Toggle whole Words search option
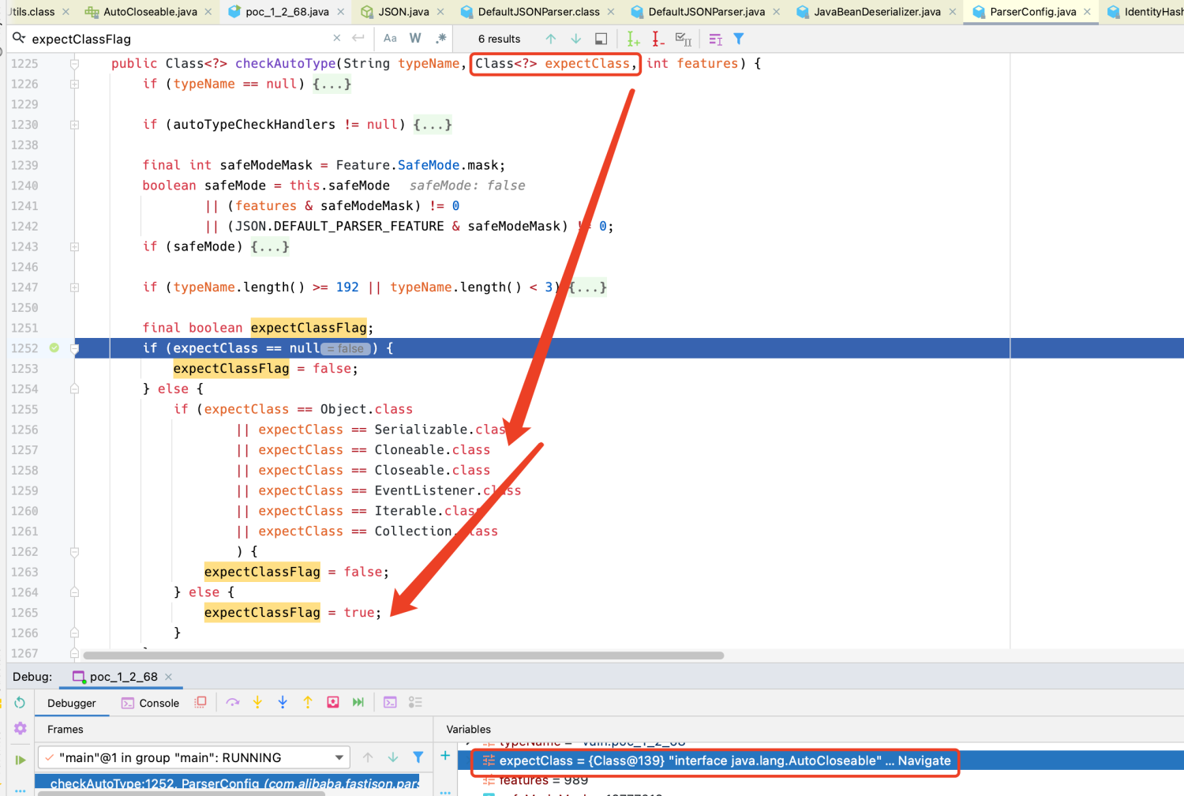Viewport: 1184px width, 796px height. pos(415,39)
